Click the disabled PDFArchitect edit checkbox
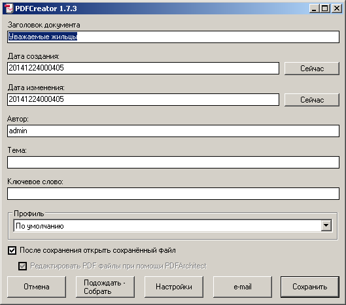Image resolution: width=346 pixels, height=305 pixels. pos(22,266)
